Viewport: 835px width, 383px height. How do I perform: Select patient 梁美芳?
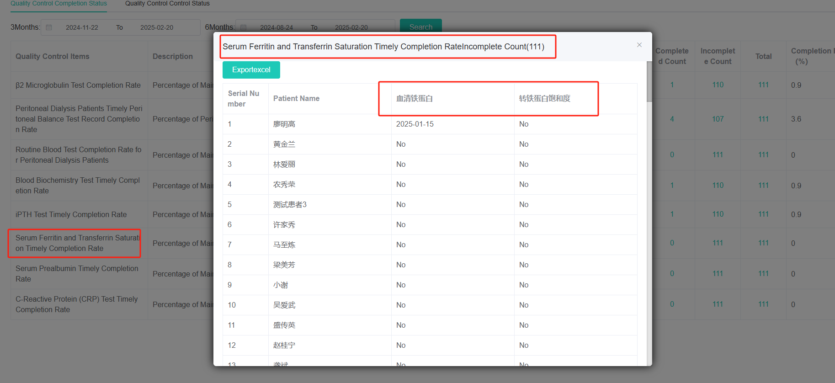[284, 265]
